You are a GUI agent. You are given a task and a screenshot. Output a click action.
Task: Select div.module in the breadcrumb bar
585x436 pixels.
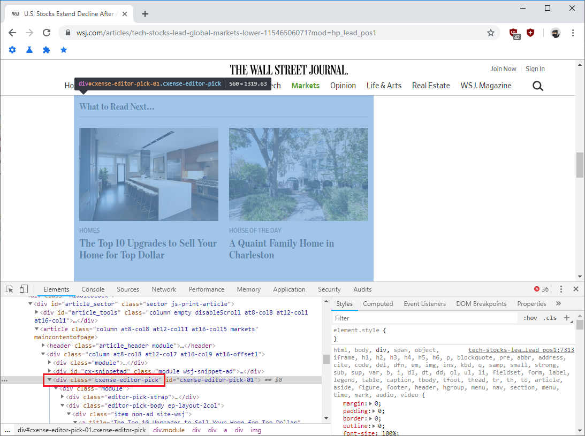pos(169,430)
